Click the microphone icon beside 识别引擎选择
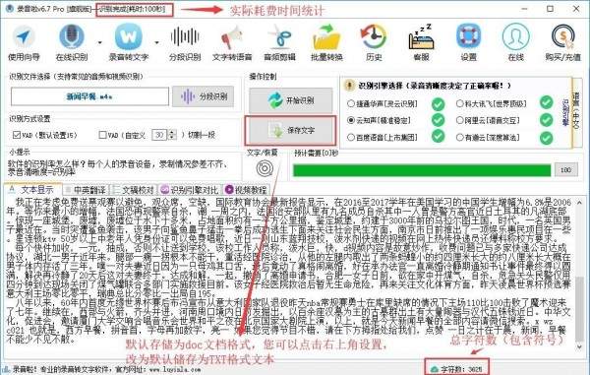590x375 pixels. click(x=349, y=86)
